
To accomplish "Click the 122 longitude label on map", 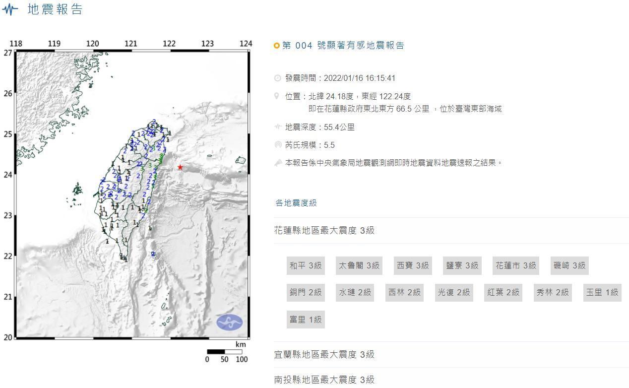I will coord(169,44).
